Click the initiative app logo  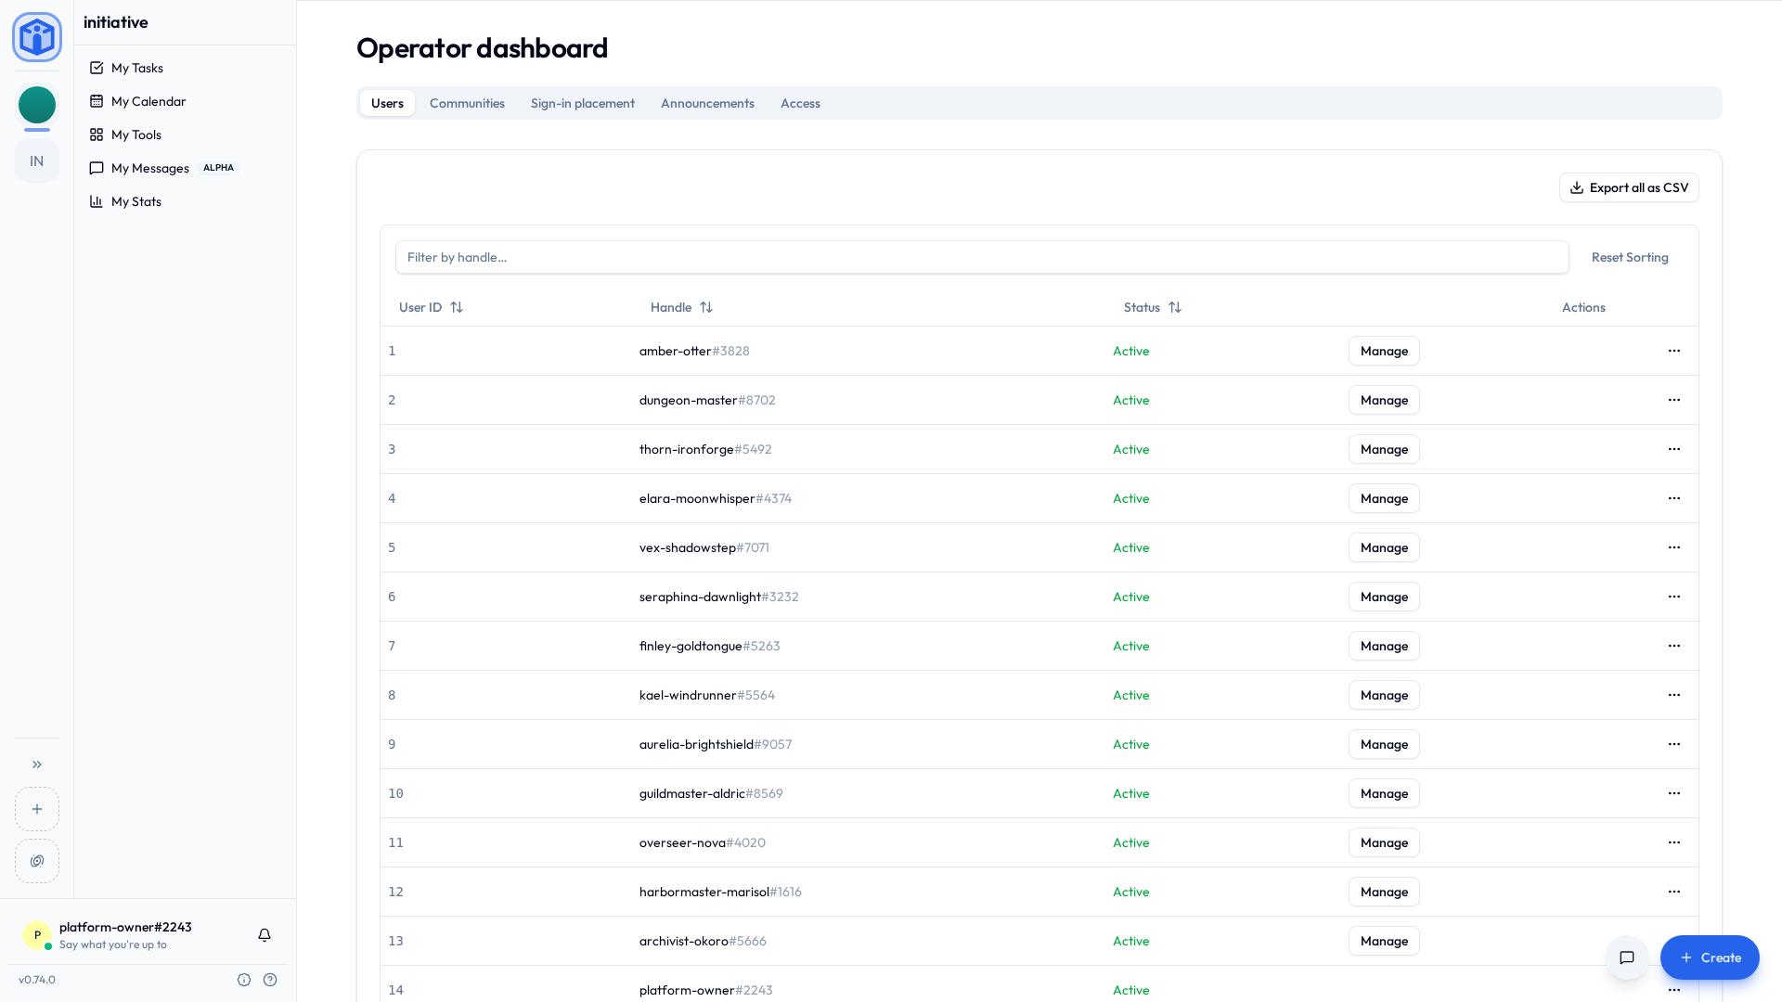pos(37,37)
